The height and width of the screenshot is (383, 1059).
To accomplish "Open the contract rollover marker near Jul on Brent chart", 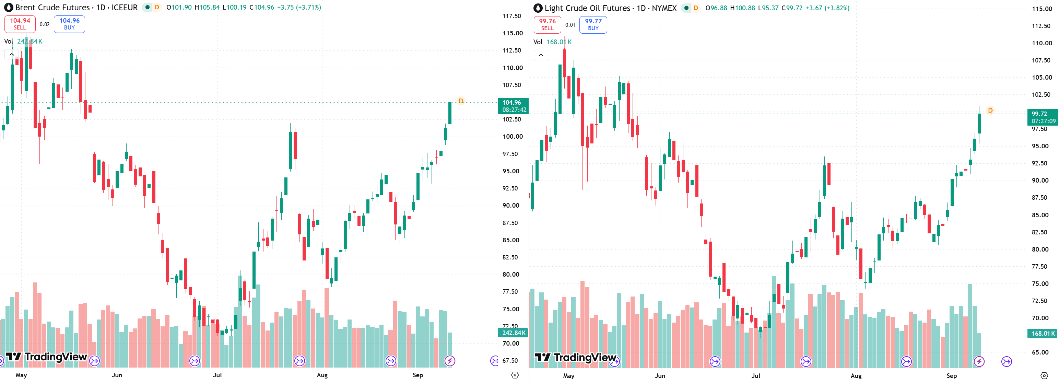I will pyautogui.click(x=195, y=361).
